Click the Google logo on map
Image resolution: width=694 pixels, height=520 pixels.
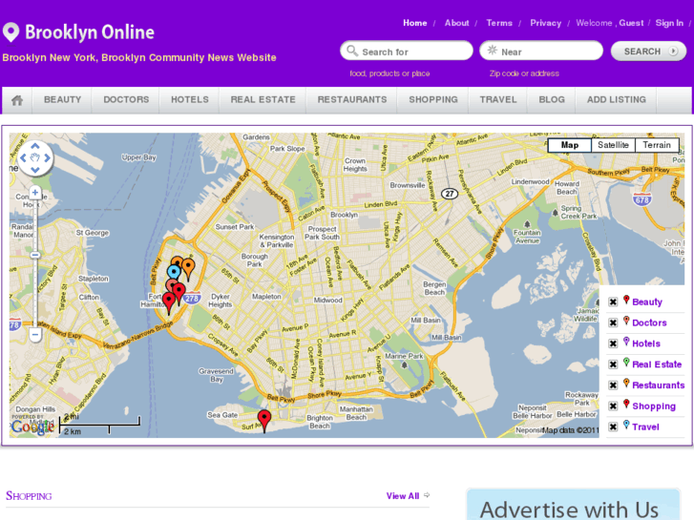32,426
